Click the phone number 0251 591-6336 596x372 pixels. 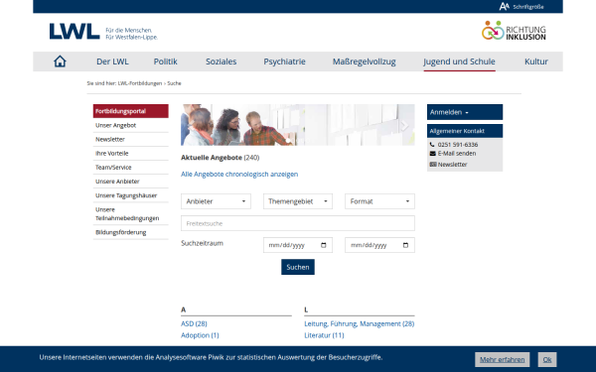click(458, 145)
